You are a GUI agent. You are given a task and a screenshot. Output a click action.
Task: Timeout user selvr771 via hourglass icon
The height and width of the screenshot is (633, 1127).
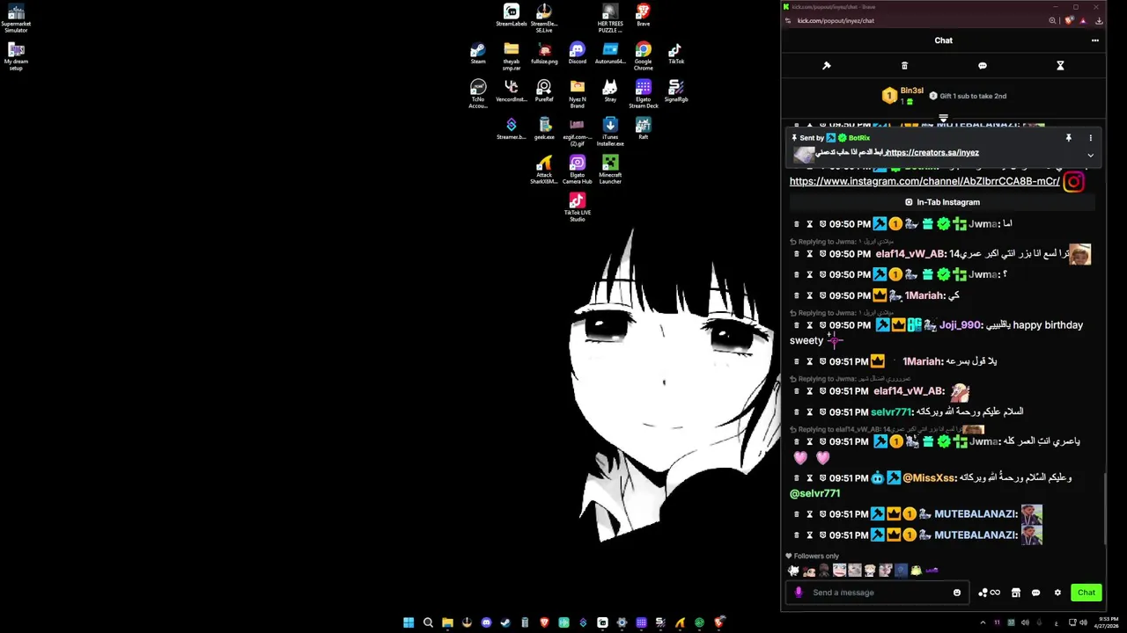coord(810,412)
